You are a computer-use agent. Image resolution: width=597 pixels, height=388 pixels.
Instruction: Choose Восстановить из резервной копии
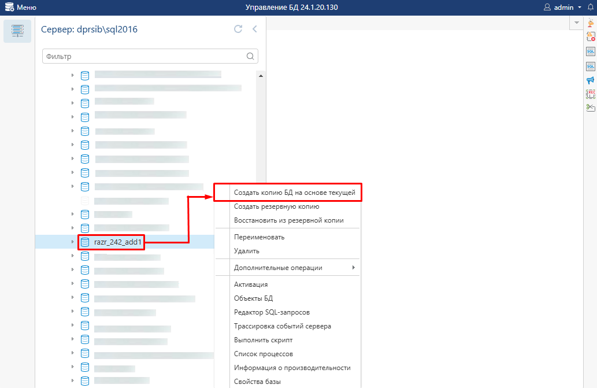(x=288, y=220)
